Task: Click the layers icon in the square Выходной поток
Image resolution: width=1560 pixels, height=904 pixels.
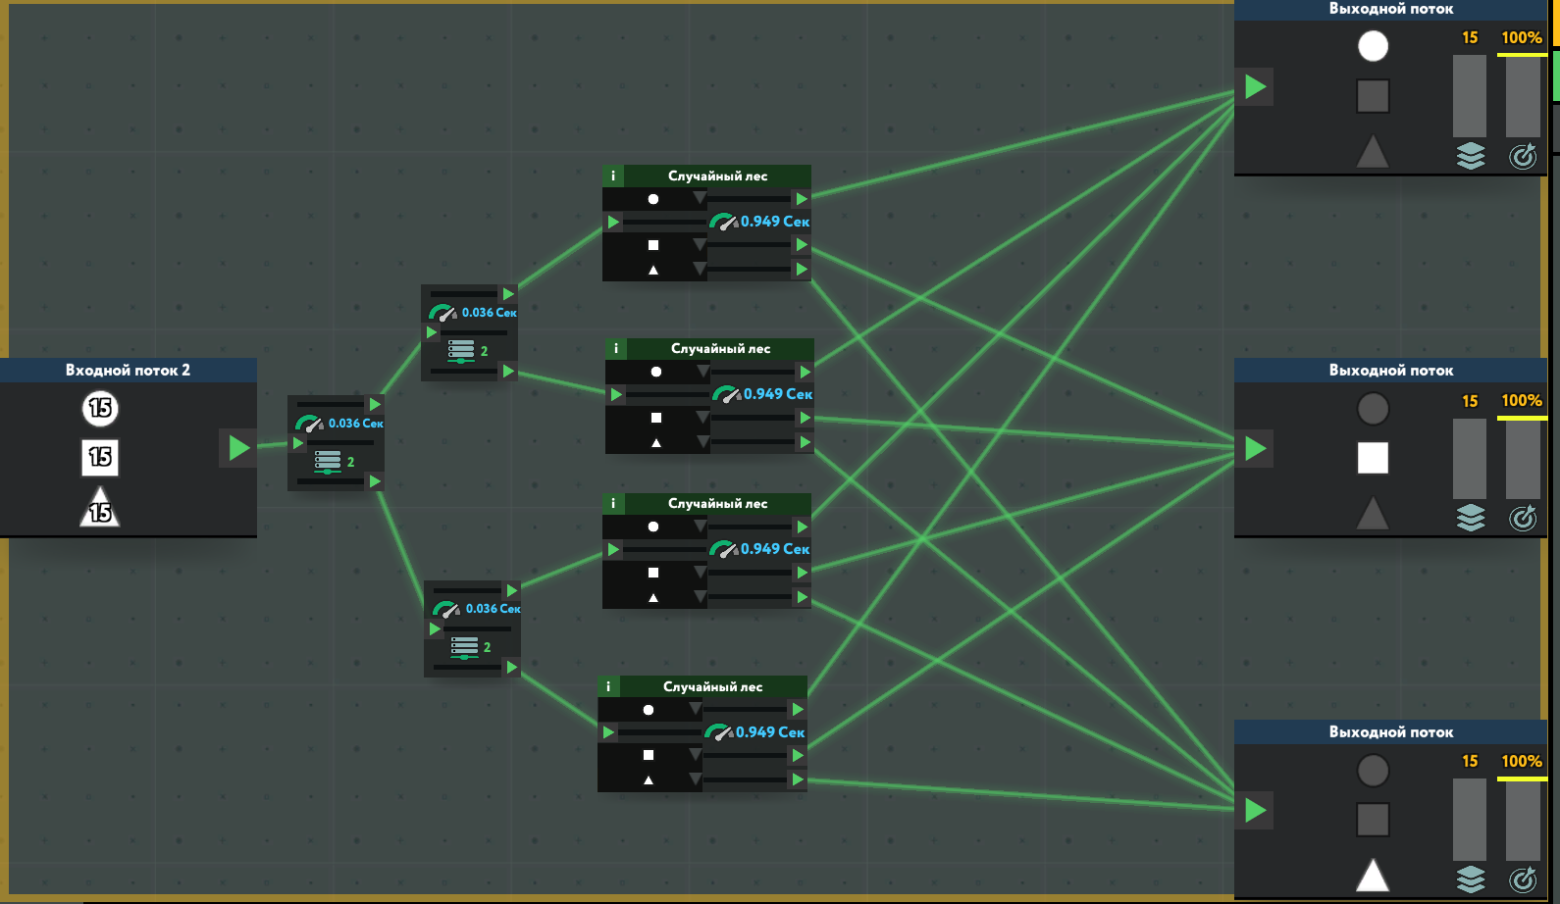Action: pyautogui.click(x=1471, y=518)
